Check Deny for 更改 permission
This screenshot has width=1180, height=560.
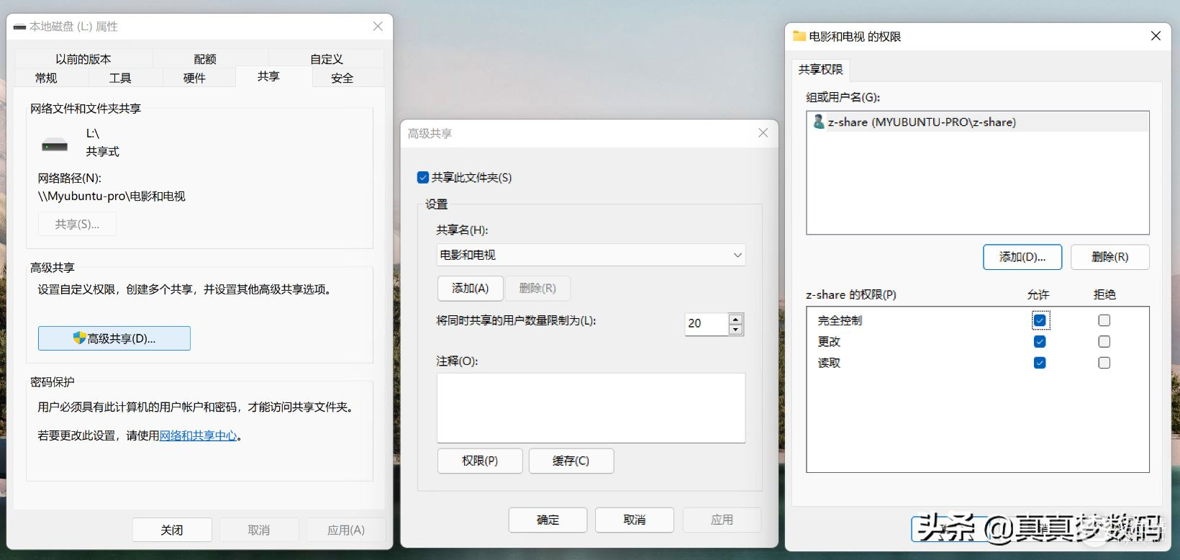click(x=1104, y=342)
